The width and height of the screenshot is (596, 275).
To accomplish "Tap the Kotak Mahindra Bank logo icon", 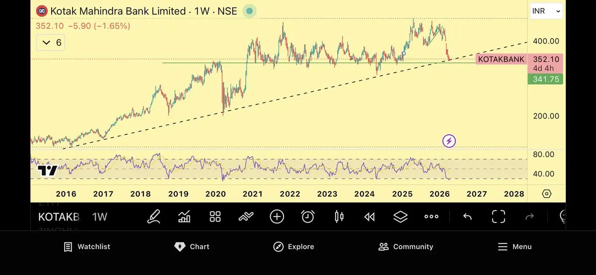I will (42, 11).
